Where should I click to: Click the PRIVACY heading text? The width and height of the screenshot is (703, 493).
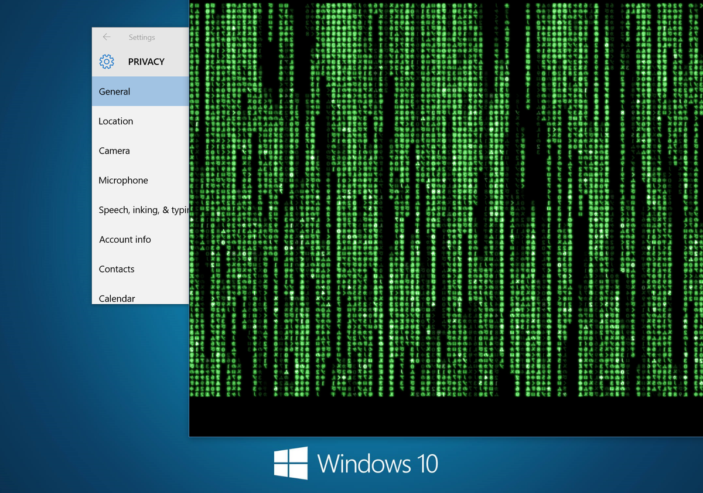point(146,62)
